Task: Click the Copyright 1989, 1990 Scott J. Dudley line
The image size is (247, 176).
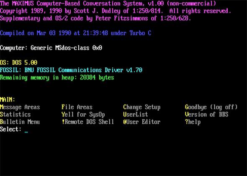Action: tap(116, 11)
